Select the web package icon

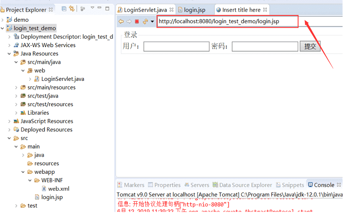point(30,71)
